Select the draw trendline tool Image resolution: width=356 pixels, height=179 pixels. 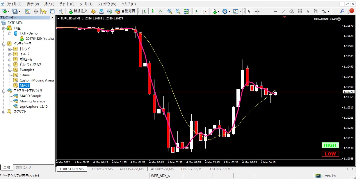(284, 11)
